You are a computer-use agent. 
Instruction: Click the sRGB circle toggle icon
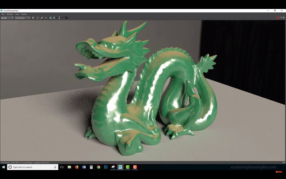[x=38, y=18]
